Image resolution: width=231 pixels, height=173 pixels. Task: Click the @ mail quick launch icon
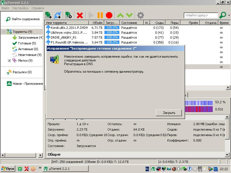(33, 169)
